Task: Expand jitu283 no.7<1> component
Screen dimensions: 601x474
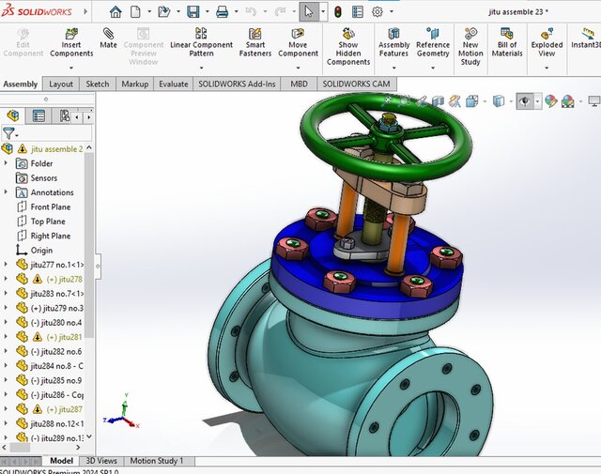Action: click(6, 294)
